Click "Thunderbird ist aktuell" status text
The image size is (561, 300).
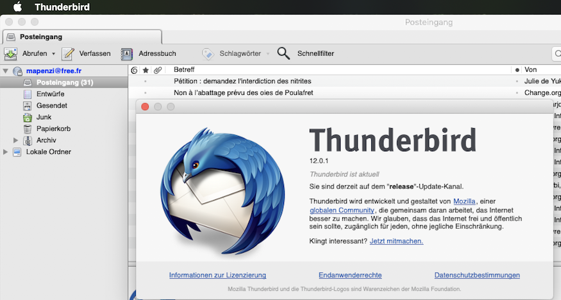344,174
